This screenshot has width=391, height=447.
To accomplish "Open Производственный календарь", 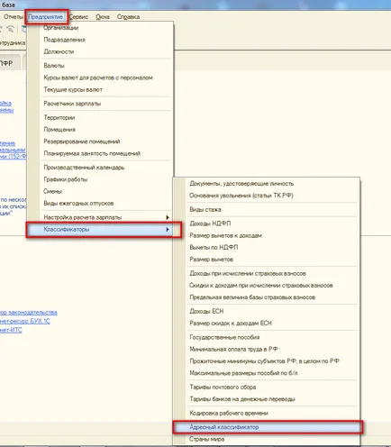I will click(x=84, y=168).
